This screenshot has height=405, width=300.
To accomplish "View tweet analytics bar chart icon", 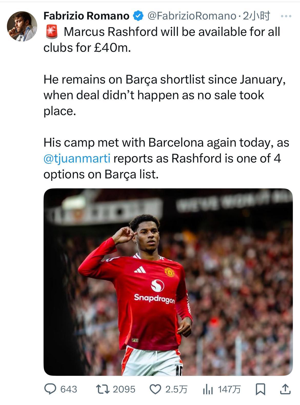I will 208,389.
